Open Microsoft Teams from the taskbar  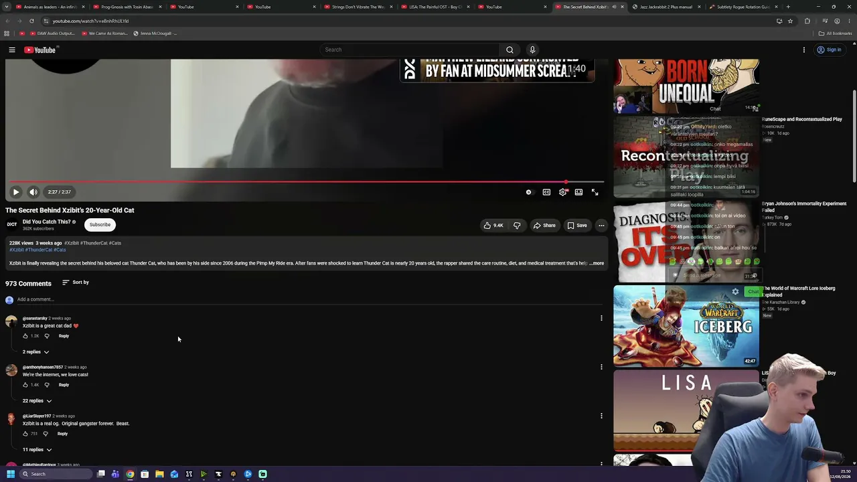(115, 474)
